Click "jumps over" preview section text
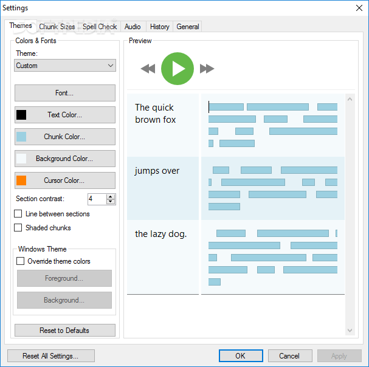Screen dimensions: 369x367 157,171
